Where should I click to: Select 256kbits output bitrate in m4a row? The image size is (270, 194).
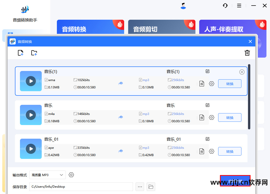(x=176, y=114)
